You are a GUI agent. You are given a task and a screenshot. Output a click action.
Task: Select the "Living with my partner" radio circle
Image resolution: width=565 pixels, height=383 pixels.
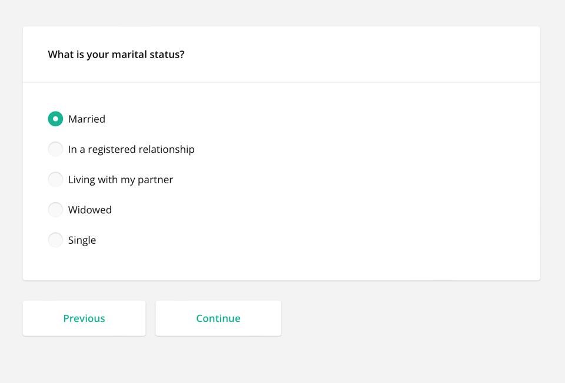55,179
